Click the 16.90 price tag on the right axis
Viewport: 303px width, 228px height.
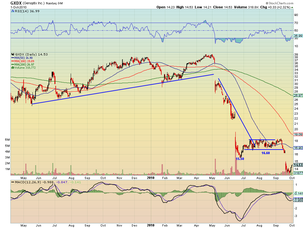(x=298, y=148)
